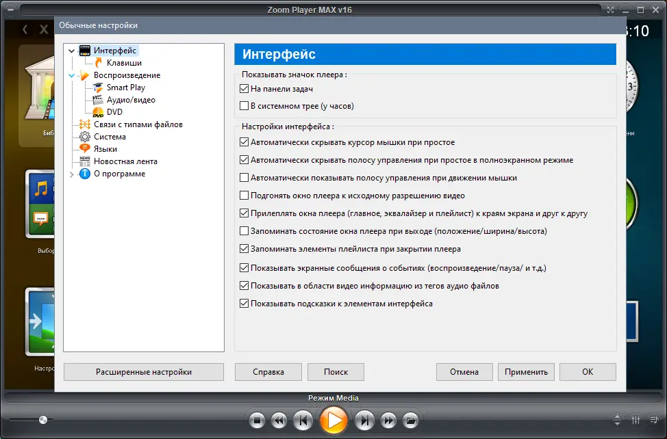Collapse the Интерфейс tree branch
This screenshot has width=667, height=439.
pos(71,50)
